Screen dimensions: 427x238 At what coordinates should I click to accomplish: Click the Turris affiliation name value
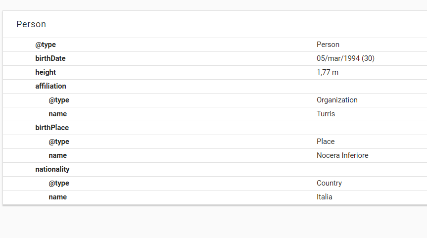tap(326, 114)
